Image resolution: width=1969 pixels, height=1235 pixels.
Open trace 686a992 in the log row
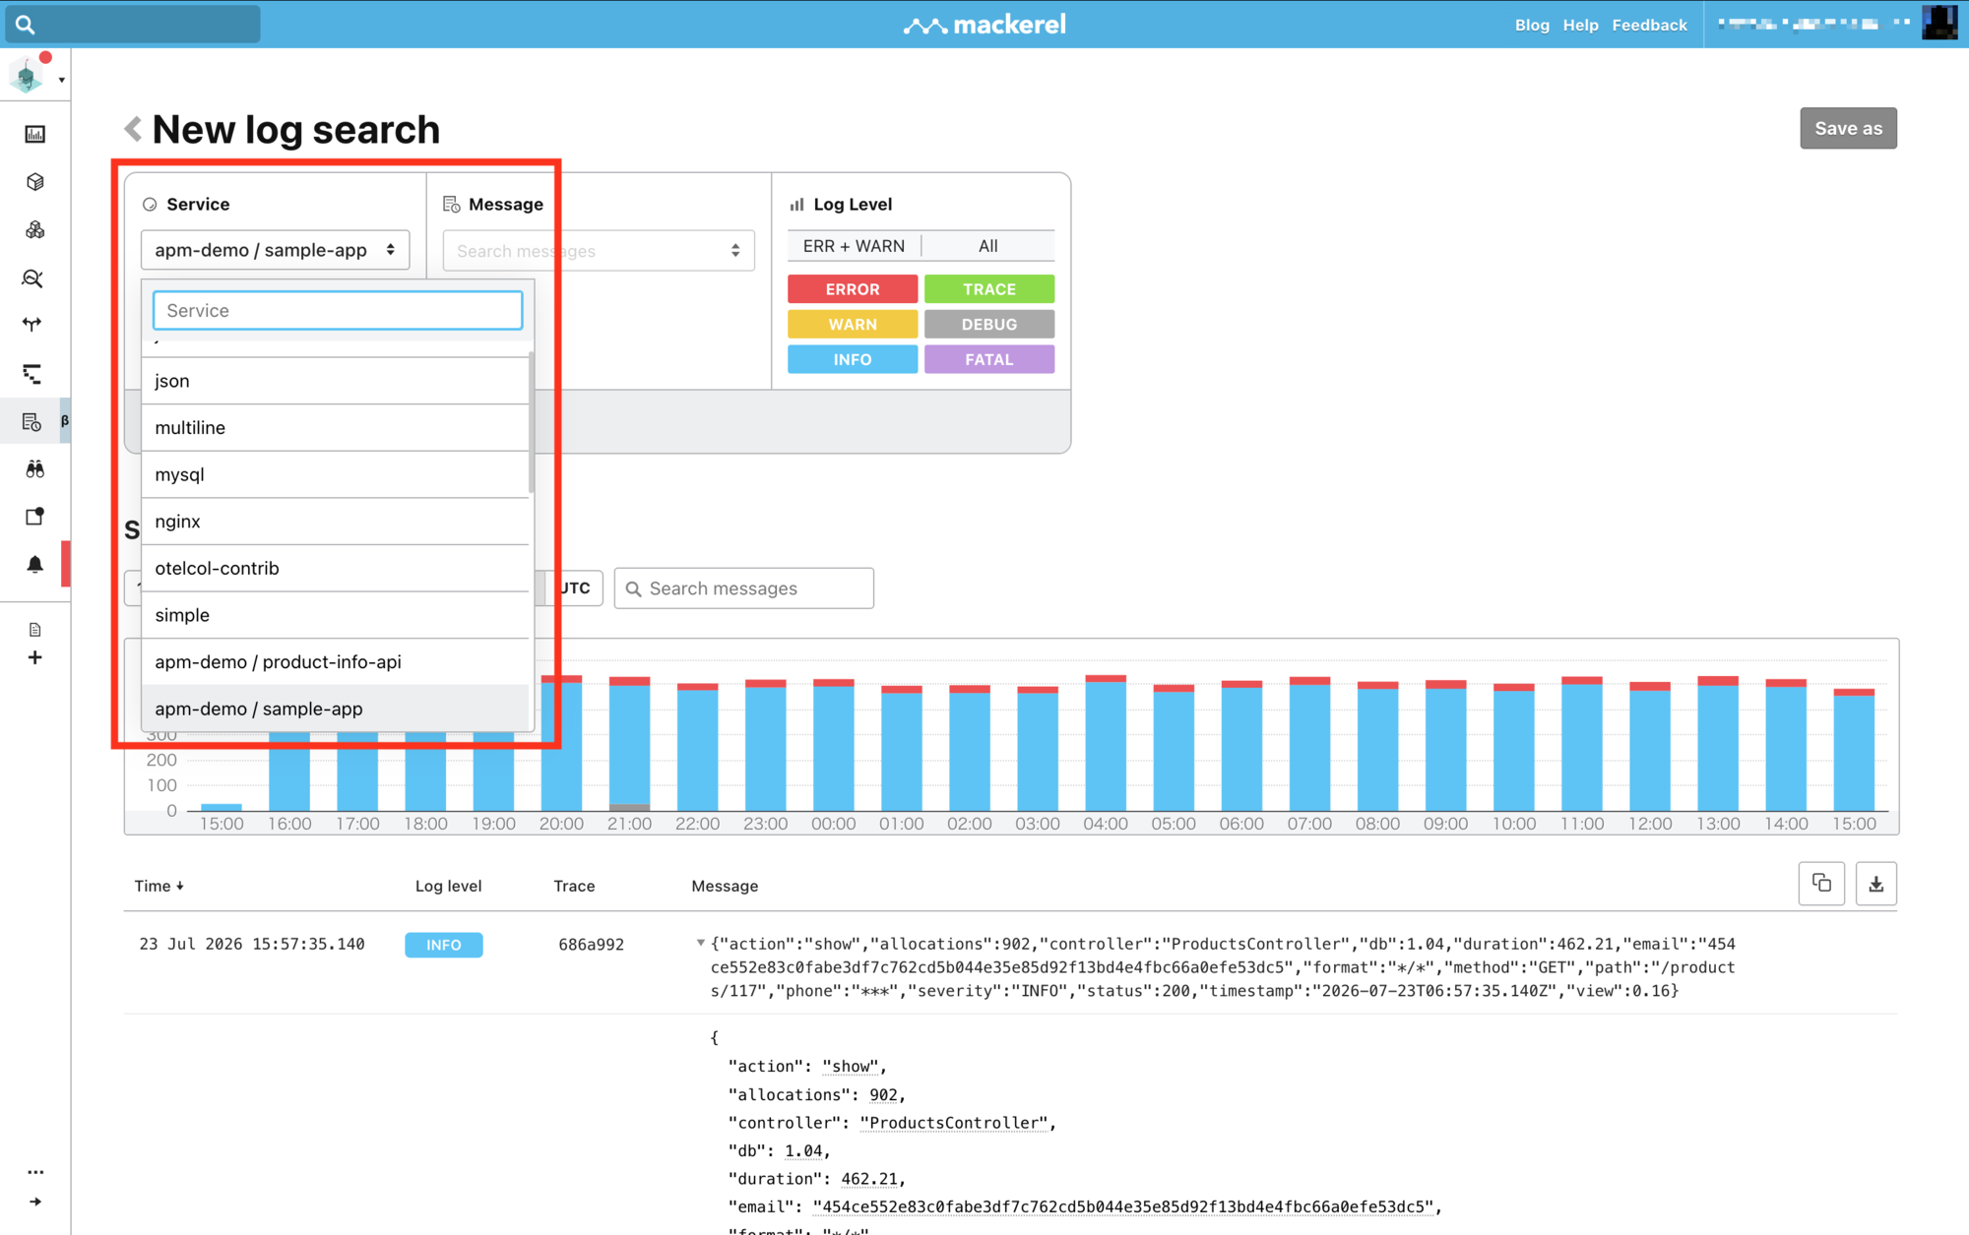click(x=591, y=945)
